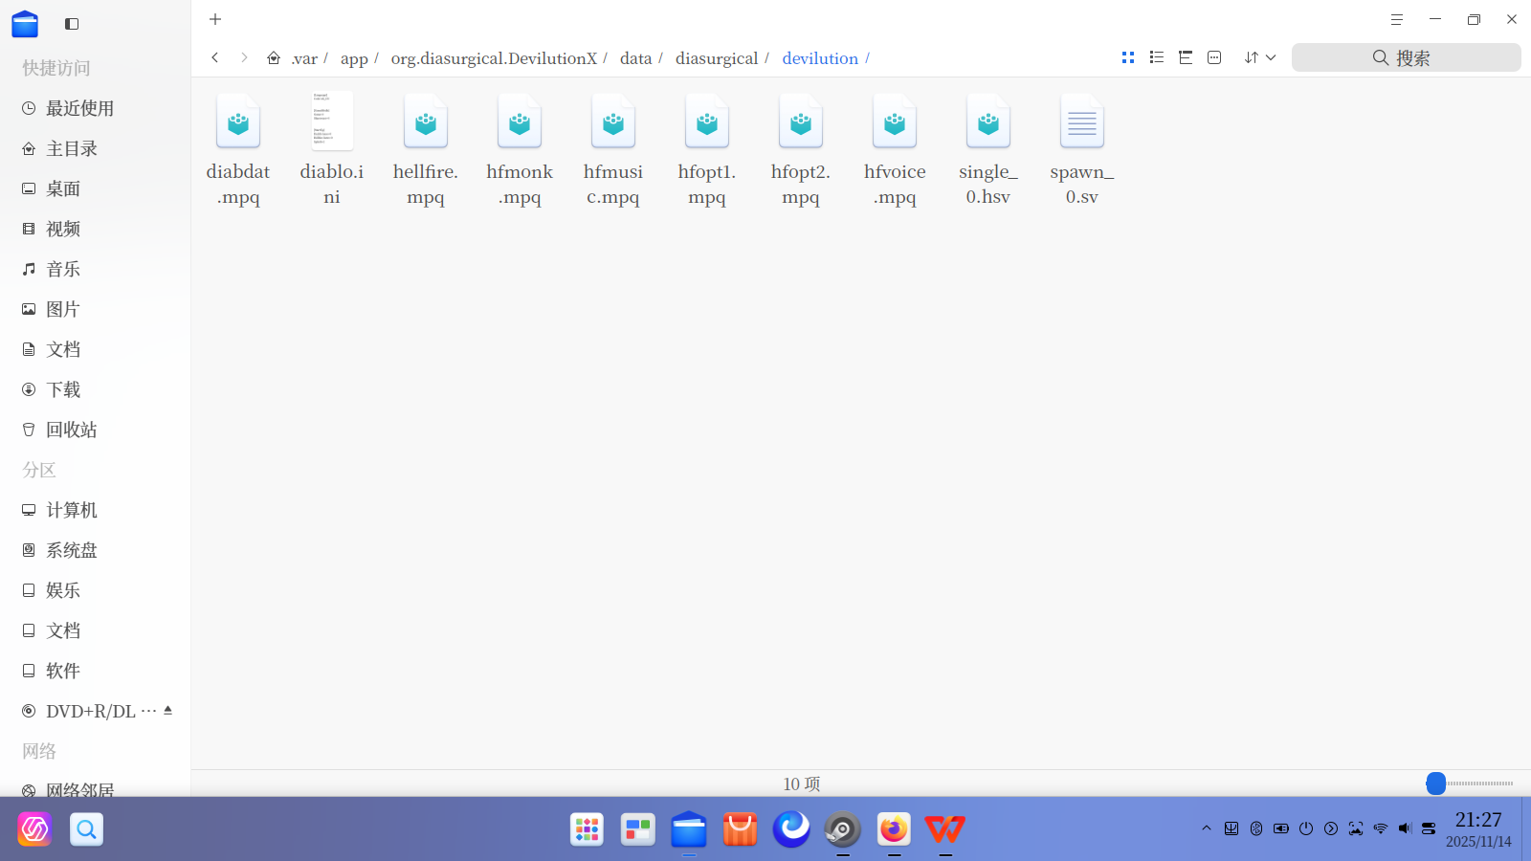Screen dimensions: 1531x861
Task: Navigate to app breadcrumb folder
Action: click(354, 58)
